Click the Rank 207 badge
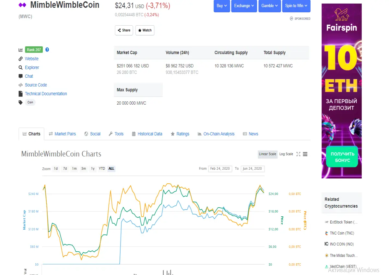 coord(34,50)
